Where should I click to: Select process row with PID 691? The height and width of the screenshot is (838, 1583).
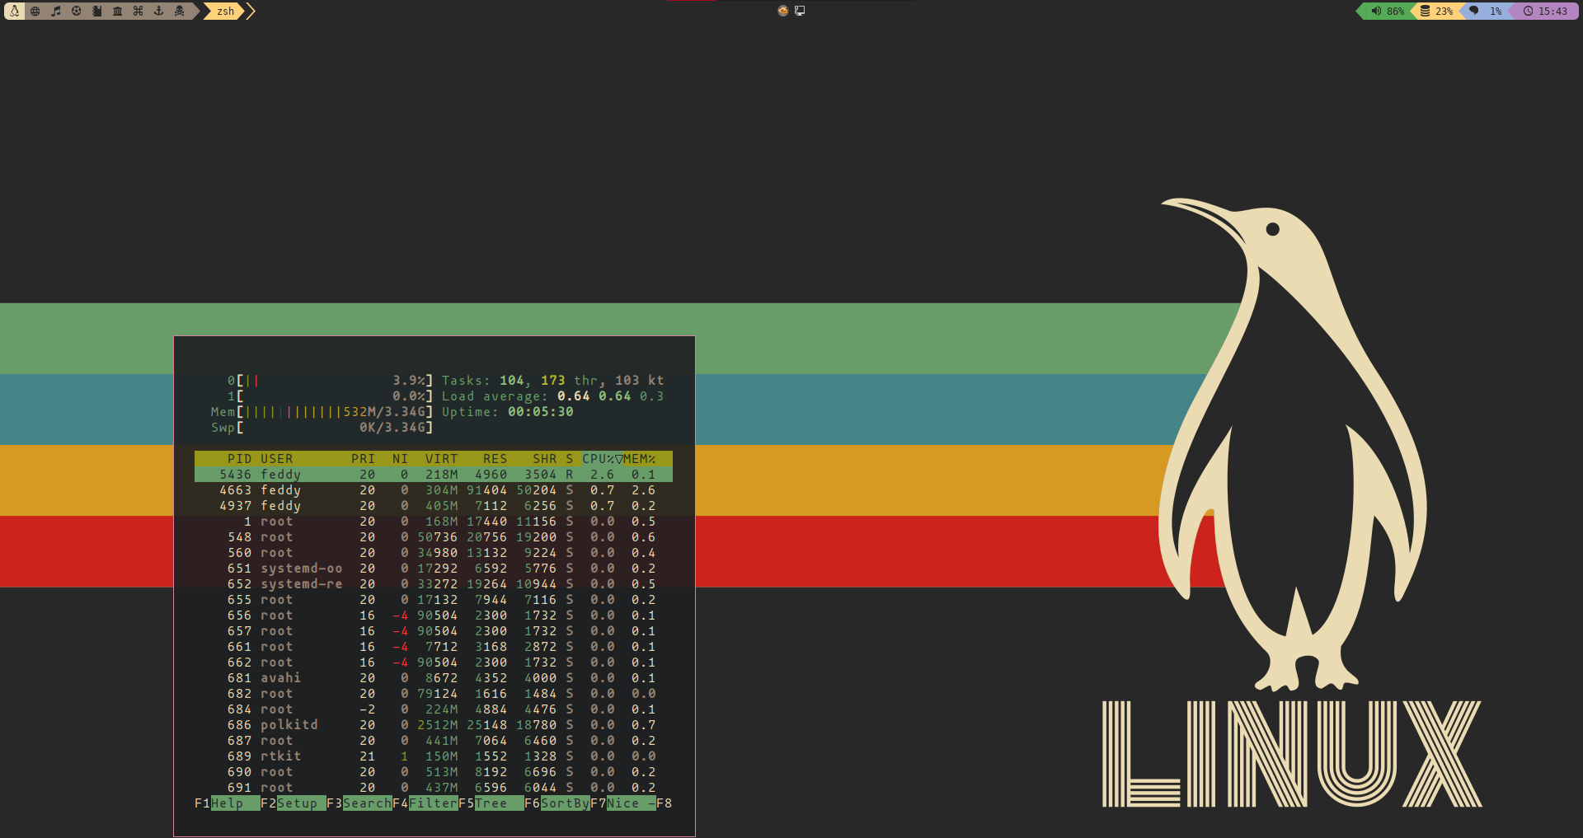434,788
